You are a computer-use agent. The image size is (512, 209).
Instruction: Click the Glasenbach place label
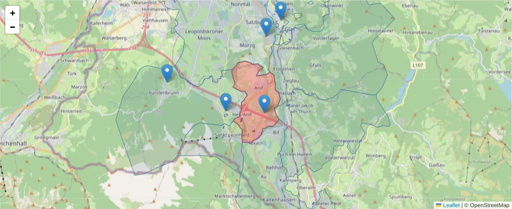290,47
